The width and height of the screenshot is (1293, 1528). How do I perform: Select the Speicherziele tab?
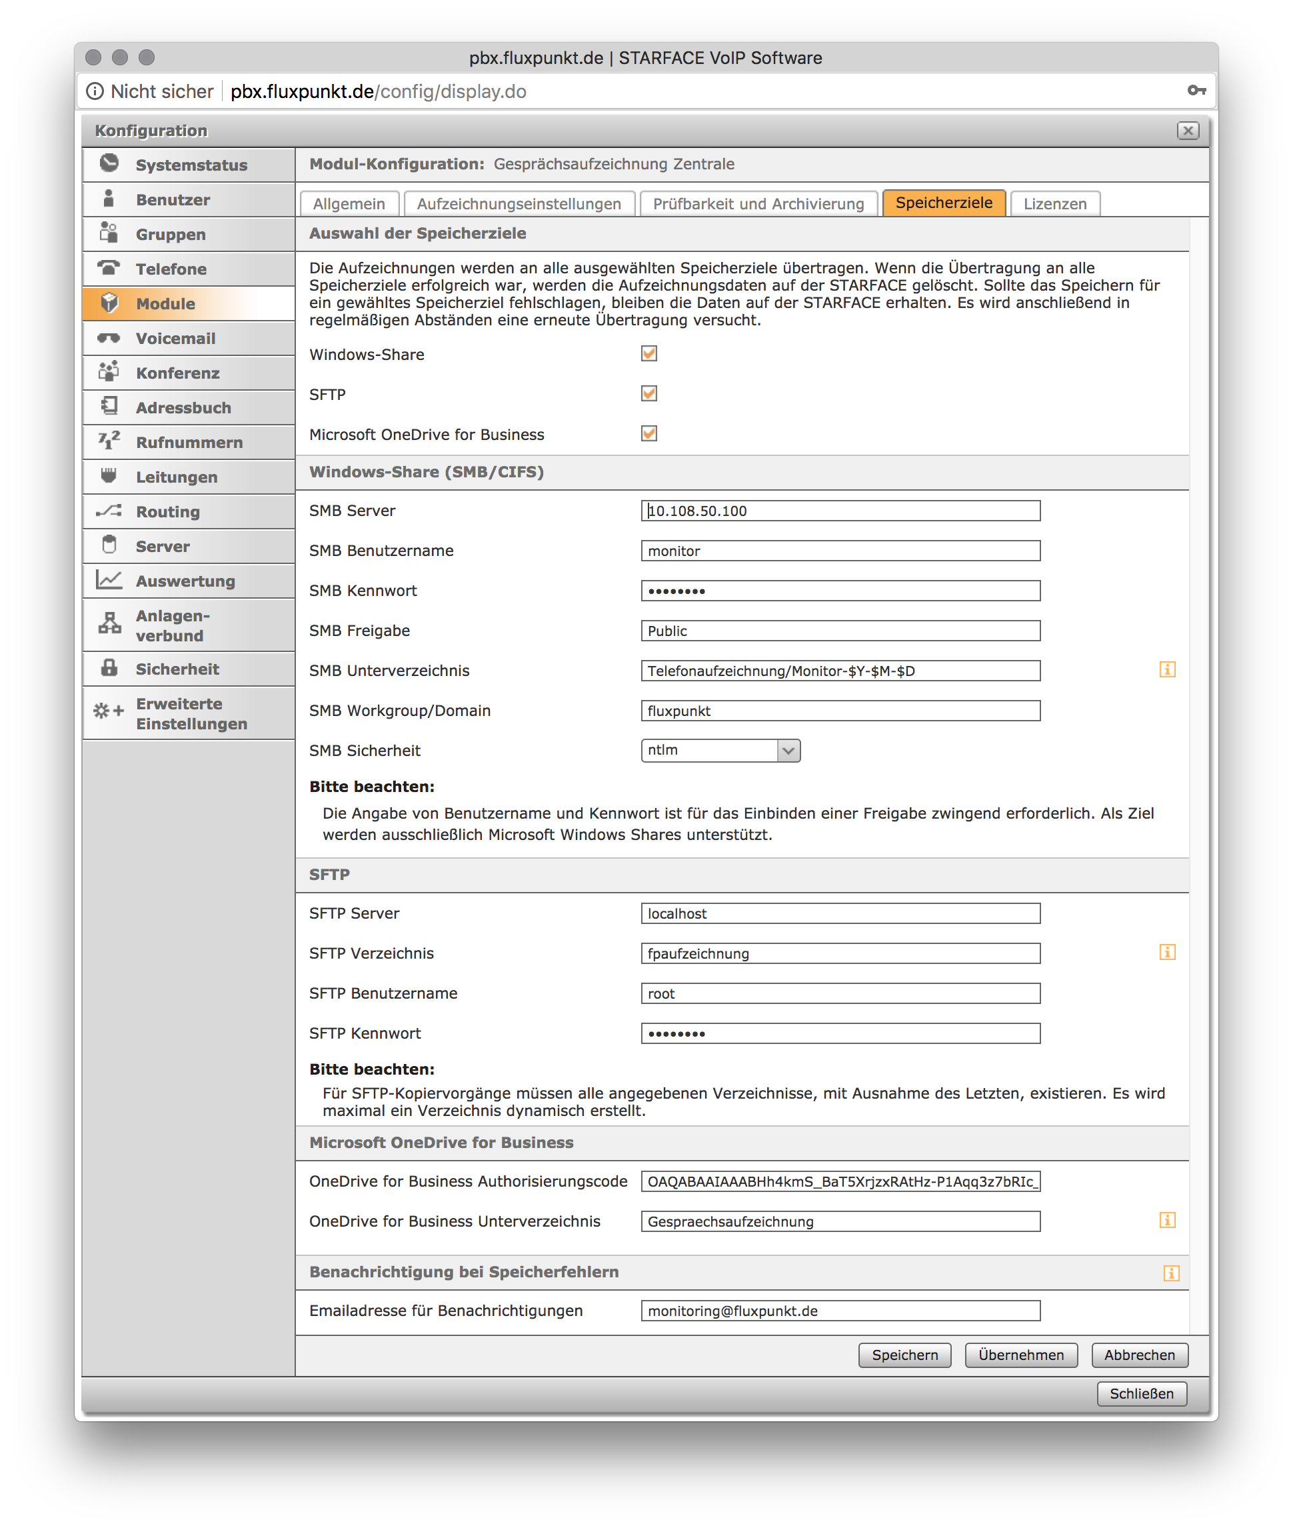(944, 203)
